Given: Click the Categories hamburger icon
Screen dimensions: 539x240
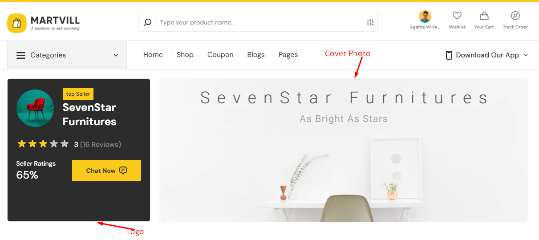Looking at the screenshot, I should pyautogui.click(x=21, y=55).
